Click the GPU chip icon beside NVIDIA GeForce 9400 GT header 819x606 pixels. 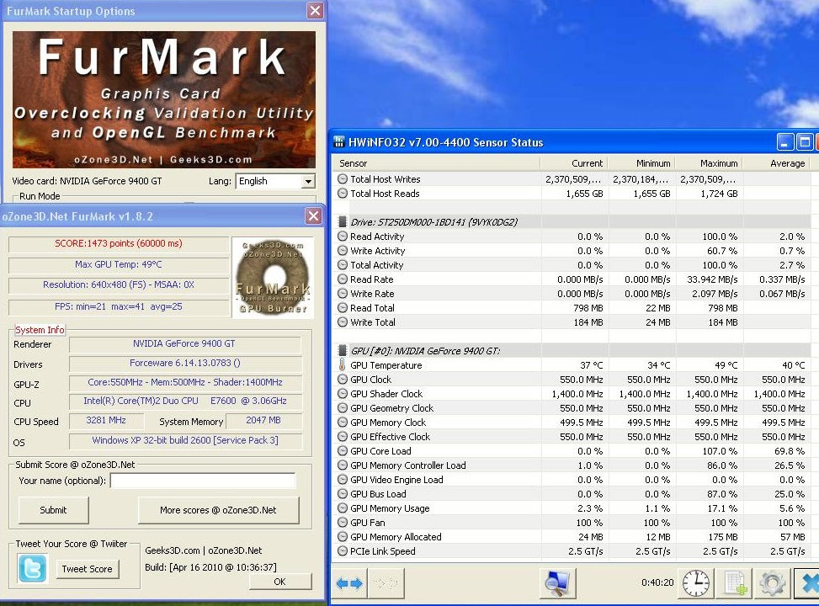[342, 350]
